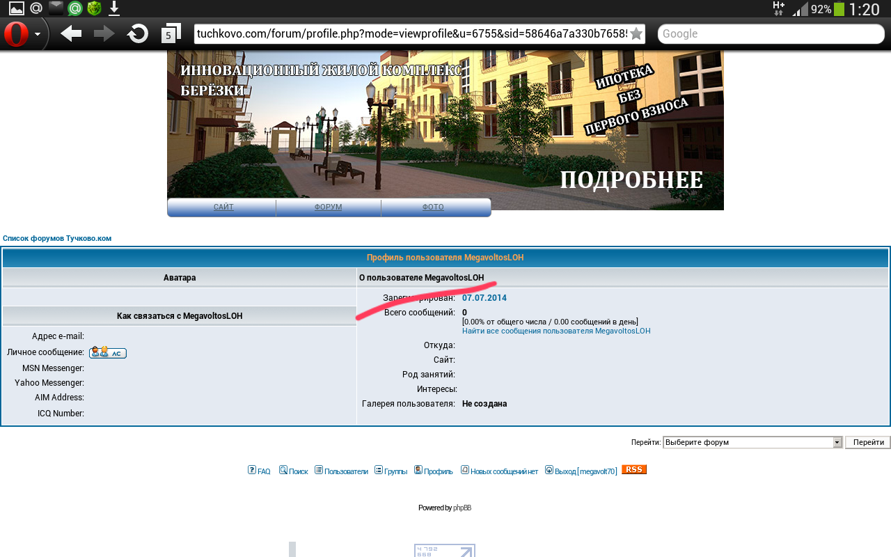Open the САЙТ navigation tab
This screenshot has height=557, width=891.
pos(223,207)
